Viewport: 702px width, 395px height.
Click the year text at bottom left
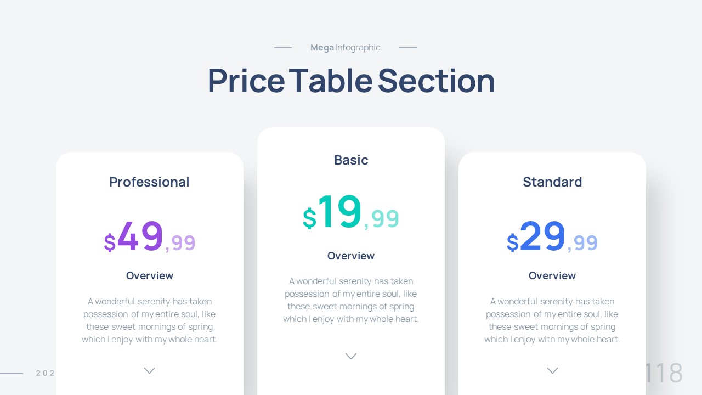[x=46, y=373]
